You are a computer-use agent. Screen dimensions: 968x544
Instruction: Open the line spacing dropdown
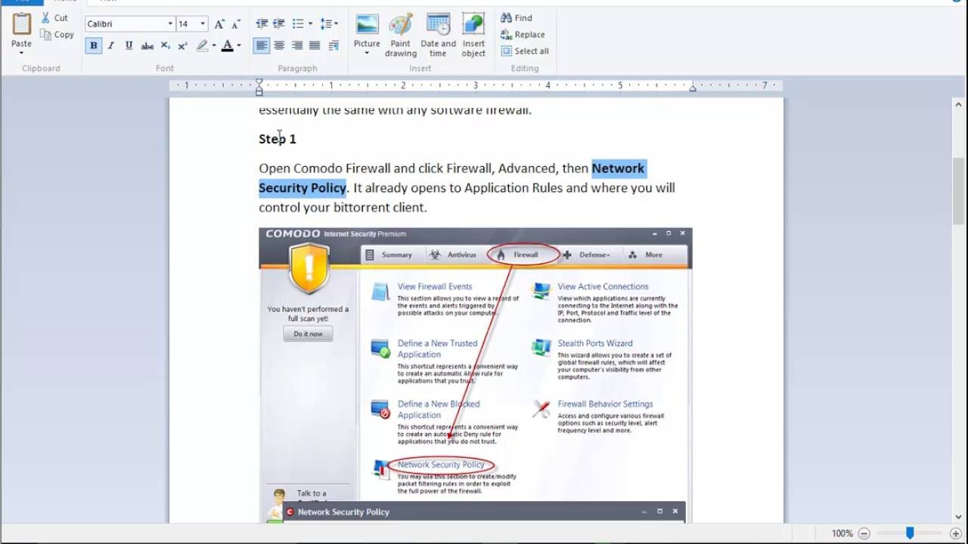[x=329, y=24]
